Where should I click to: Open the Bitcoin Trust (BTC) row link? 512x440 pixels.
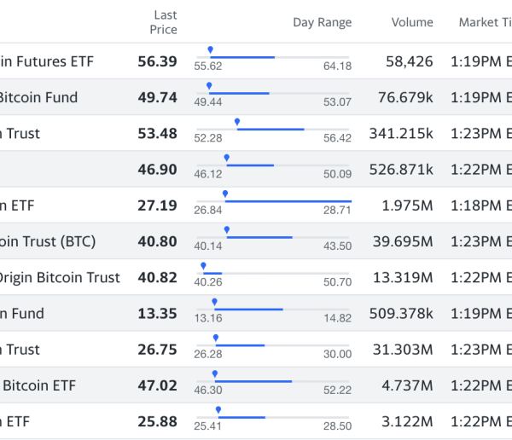48,241
